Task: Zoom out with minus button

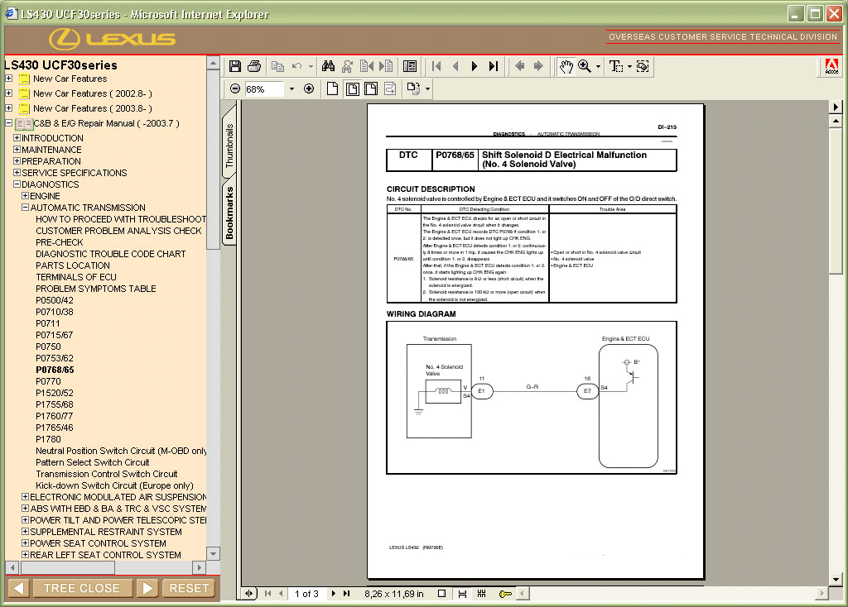Action: pyautogui.click(x=234, y=88)
